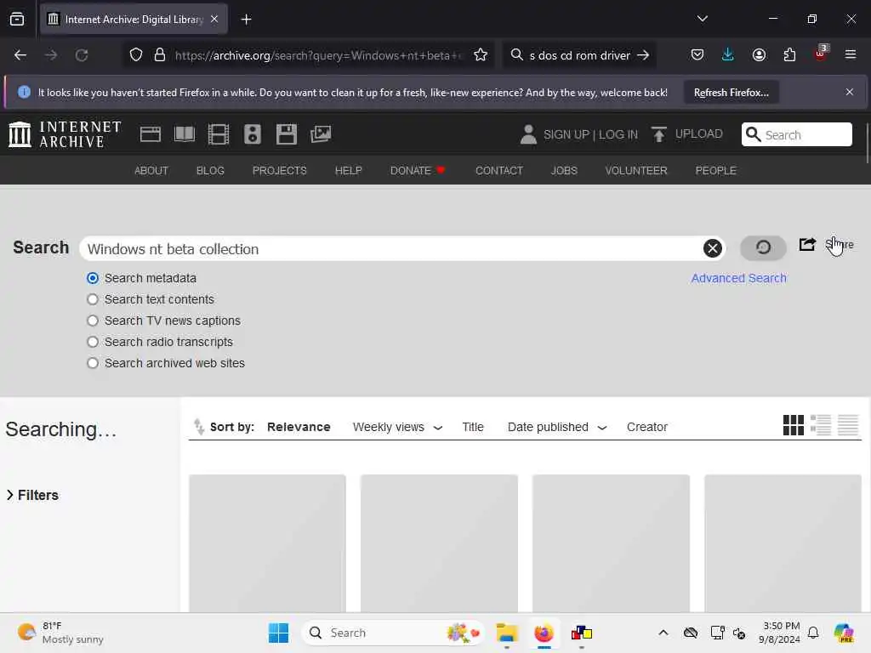Click Advanced Search link

click(x=738, y=278)
